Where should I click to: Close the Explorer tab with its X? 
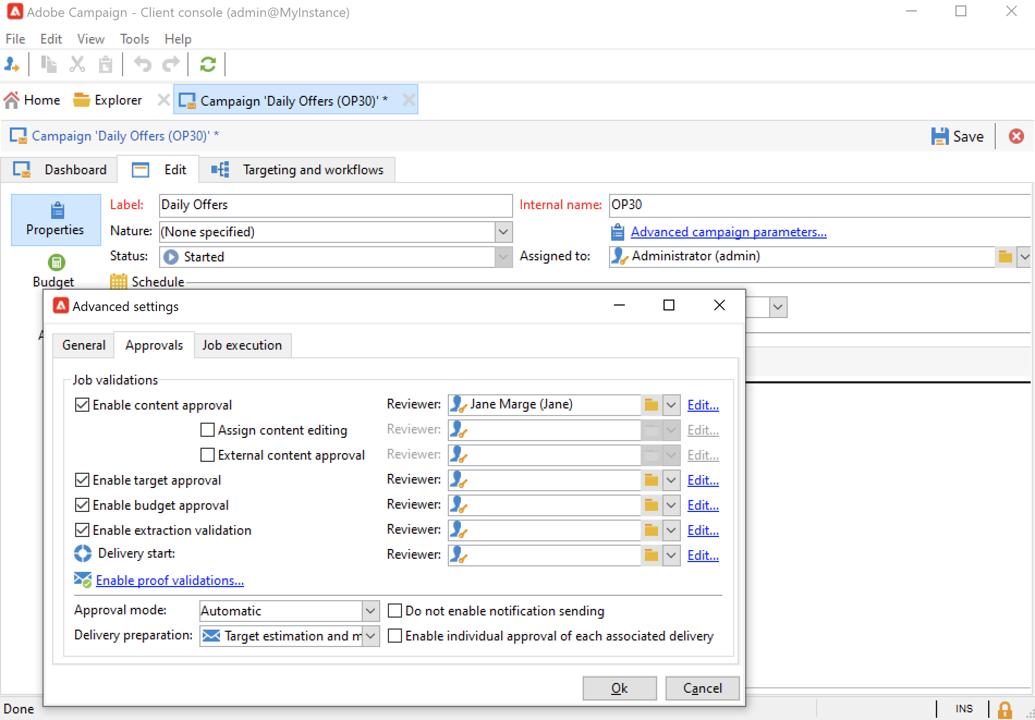(163, 100)
